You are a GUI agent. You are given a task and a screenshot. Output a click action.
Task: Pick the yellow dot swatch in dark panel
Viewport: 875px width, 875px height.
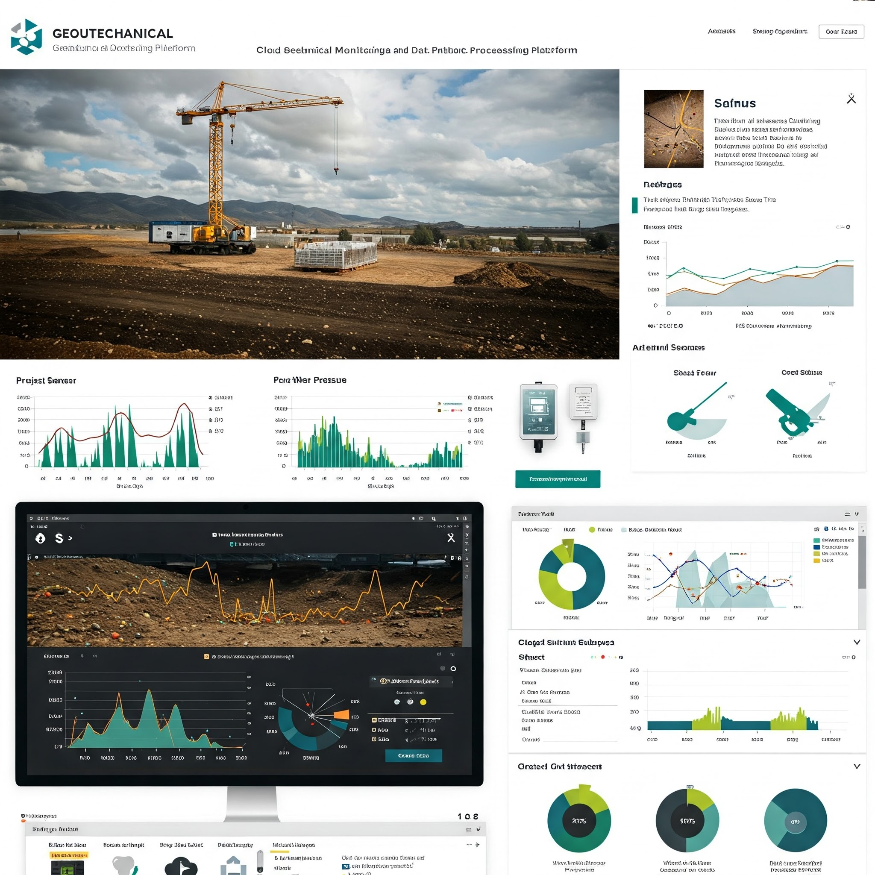tap(423, 702)
